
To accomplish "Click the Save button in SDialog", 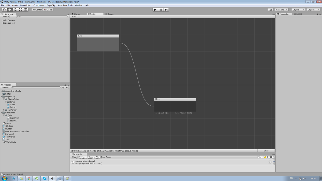I will pyautogui.click(x=74, y=17).
